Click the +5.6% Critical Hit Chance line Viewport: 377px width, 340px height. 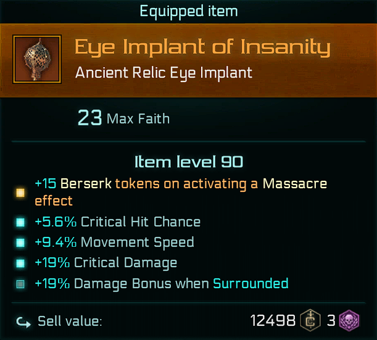click(117, 222)
